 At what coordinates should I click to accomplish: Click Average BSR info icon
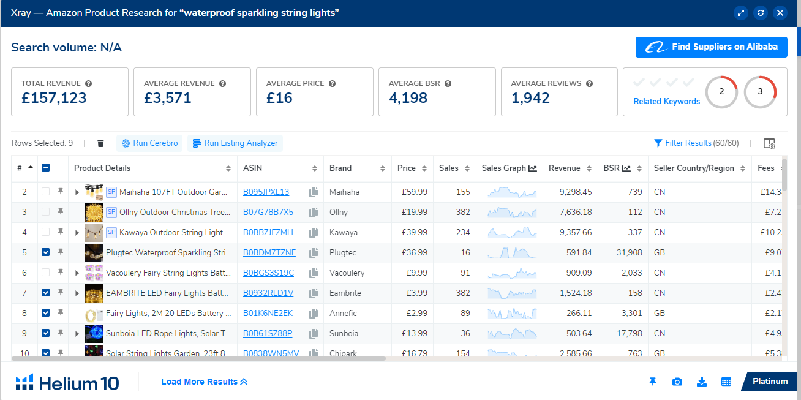tap(448, 83)
